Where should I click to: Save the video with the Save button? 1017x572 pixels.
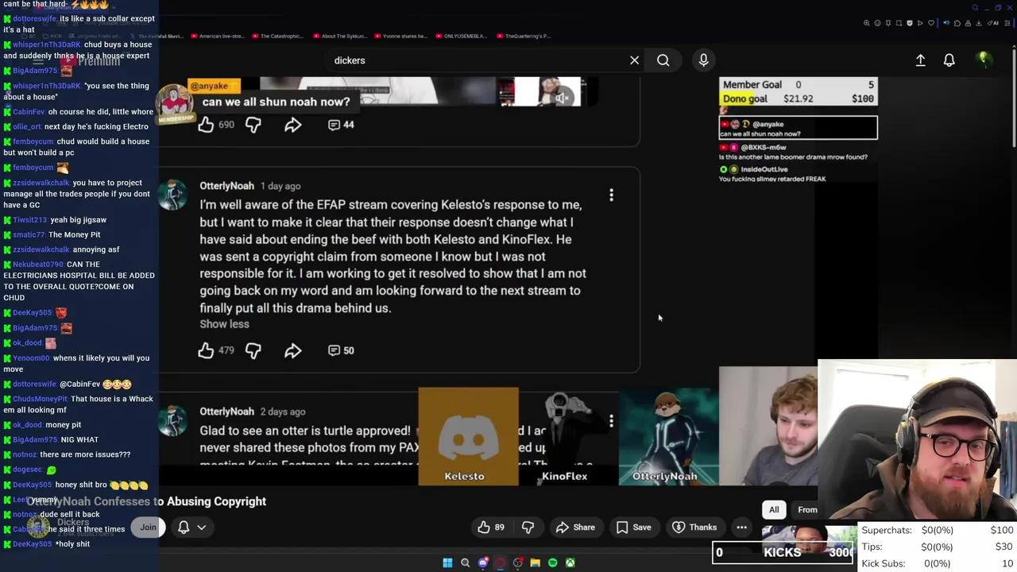pyautogui.click(x=634, y=527)
